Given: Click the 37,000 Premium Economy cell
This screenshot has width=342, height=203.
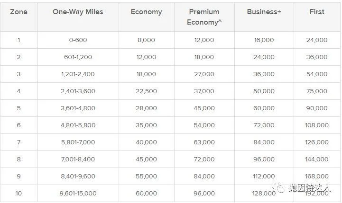Looking at the screenshot, I should [x=204, y=91].
